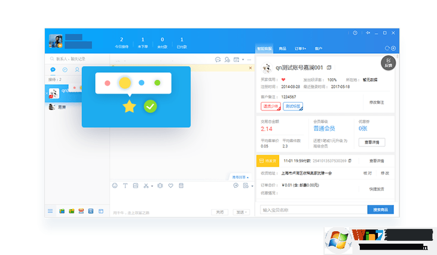This screenshot has height=255, width=437.
Task: Refresh the right panel with circular arrow
Action: point(387,48)
